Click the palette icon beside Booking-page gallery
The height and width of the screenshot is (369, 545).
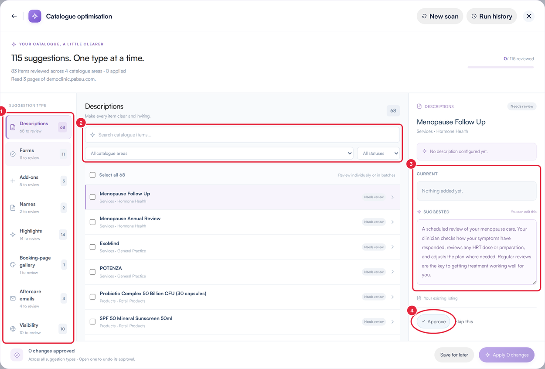(x=13, y=265)
